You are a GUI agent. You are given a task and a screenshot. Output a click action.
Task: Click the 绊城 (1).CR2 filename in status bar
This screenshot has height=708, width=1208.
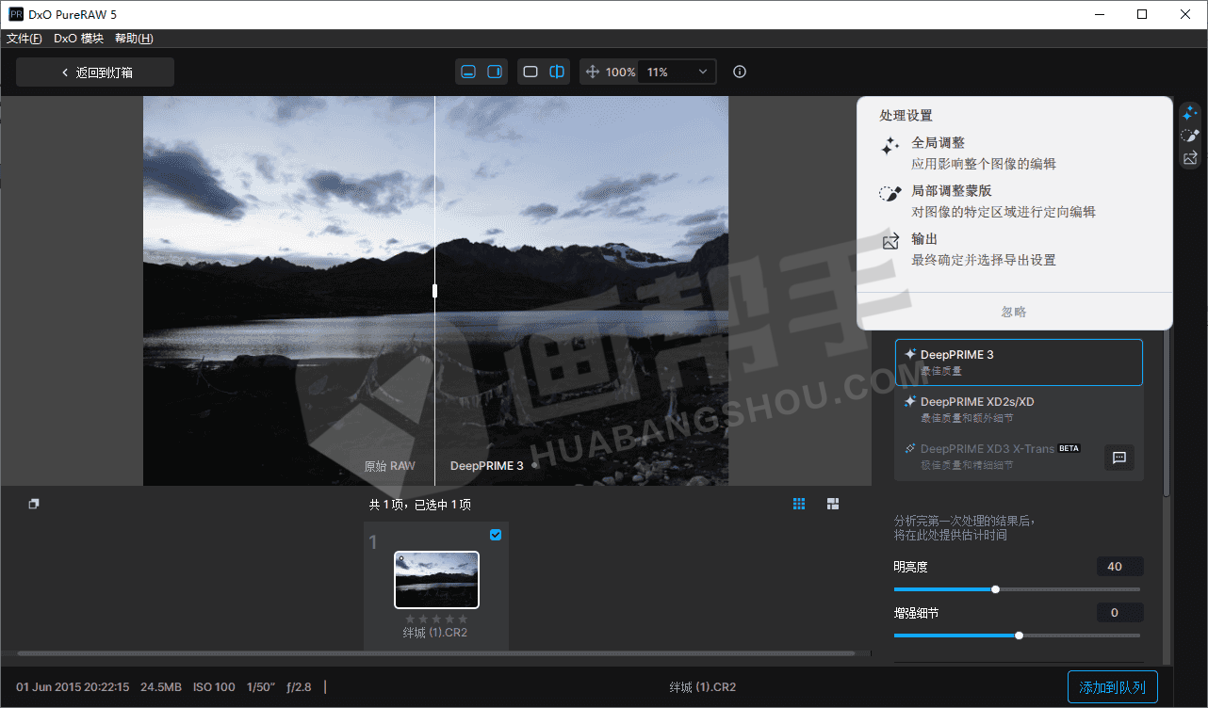coord(703,687)
